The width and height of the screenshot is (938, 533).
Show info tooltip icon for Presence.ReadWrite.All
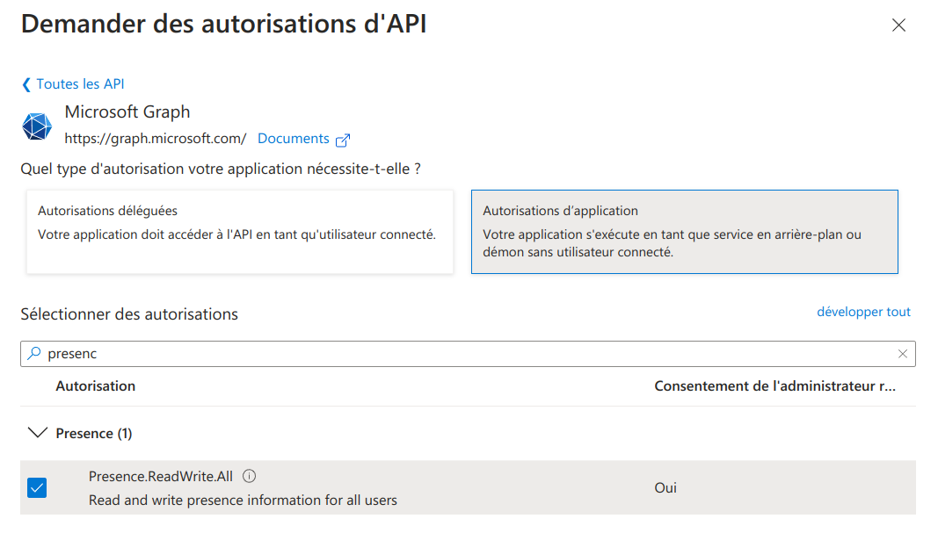pyautogui.click(x=250, y=476)
